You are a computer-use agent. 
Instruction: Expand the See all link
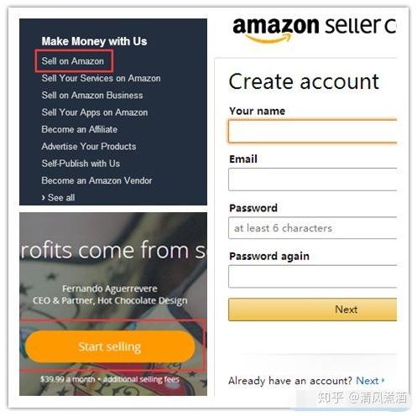[x=58, y=197]
